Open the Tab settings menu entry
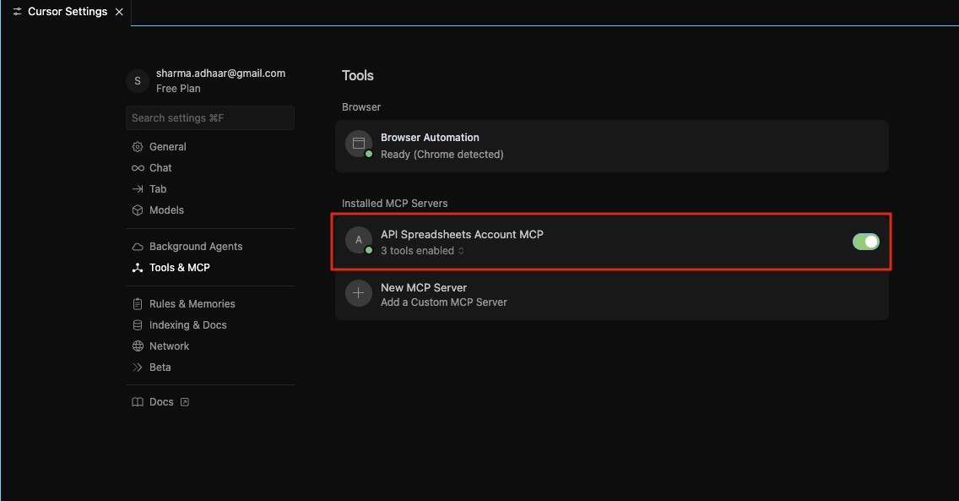 click(x=137, y=188)
